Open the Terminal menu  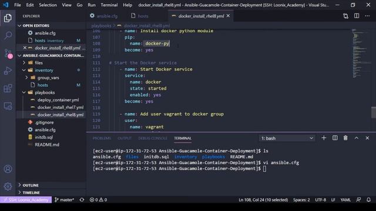click(x=109, y=5)
